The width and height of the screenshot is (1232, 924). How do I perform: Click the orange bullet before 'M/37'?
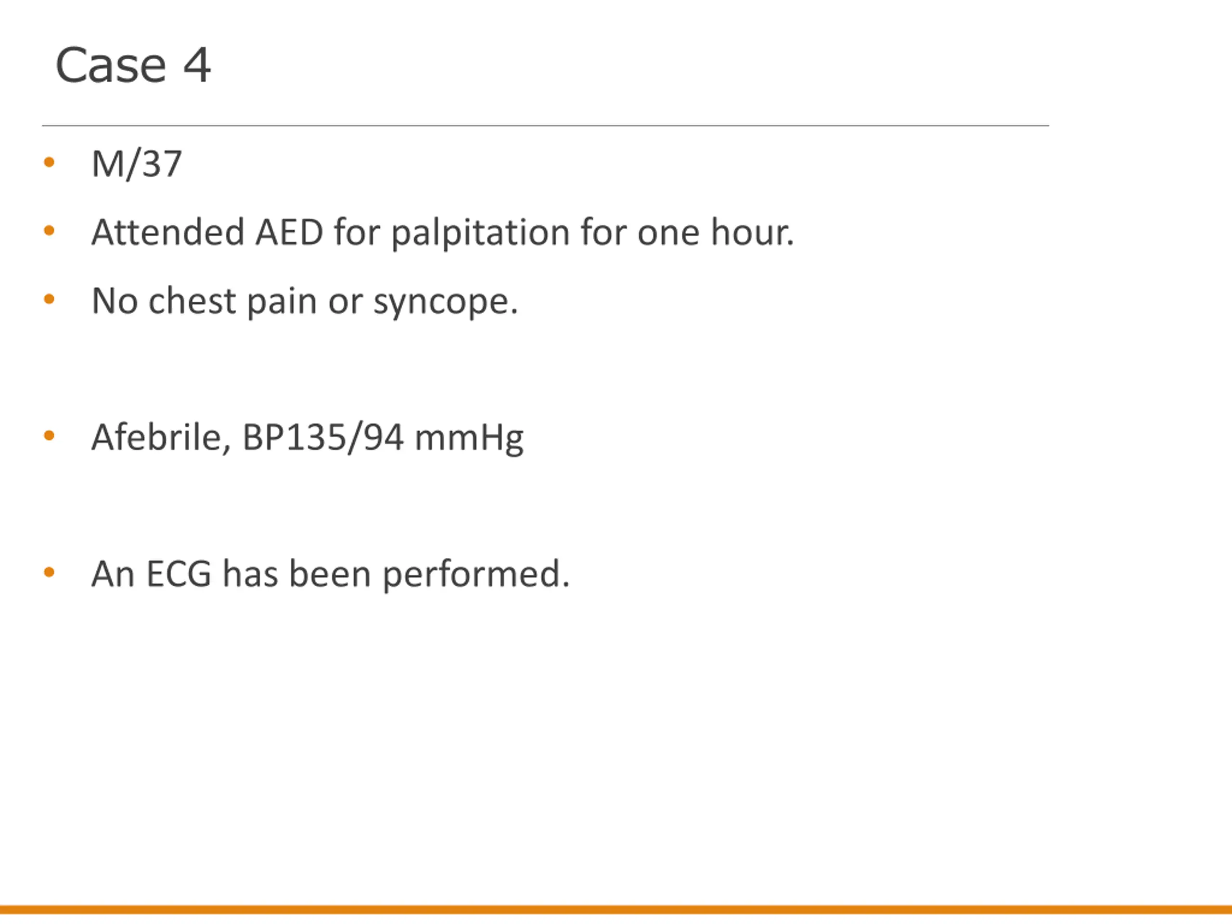pyautogui.click(x=49, y=162)
